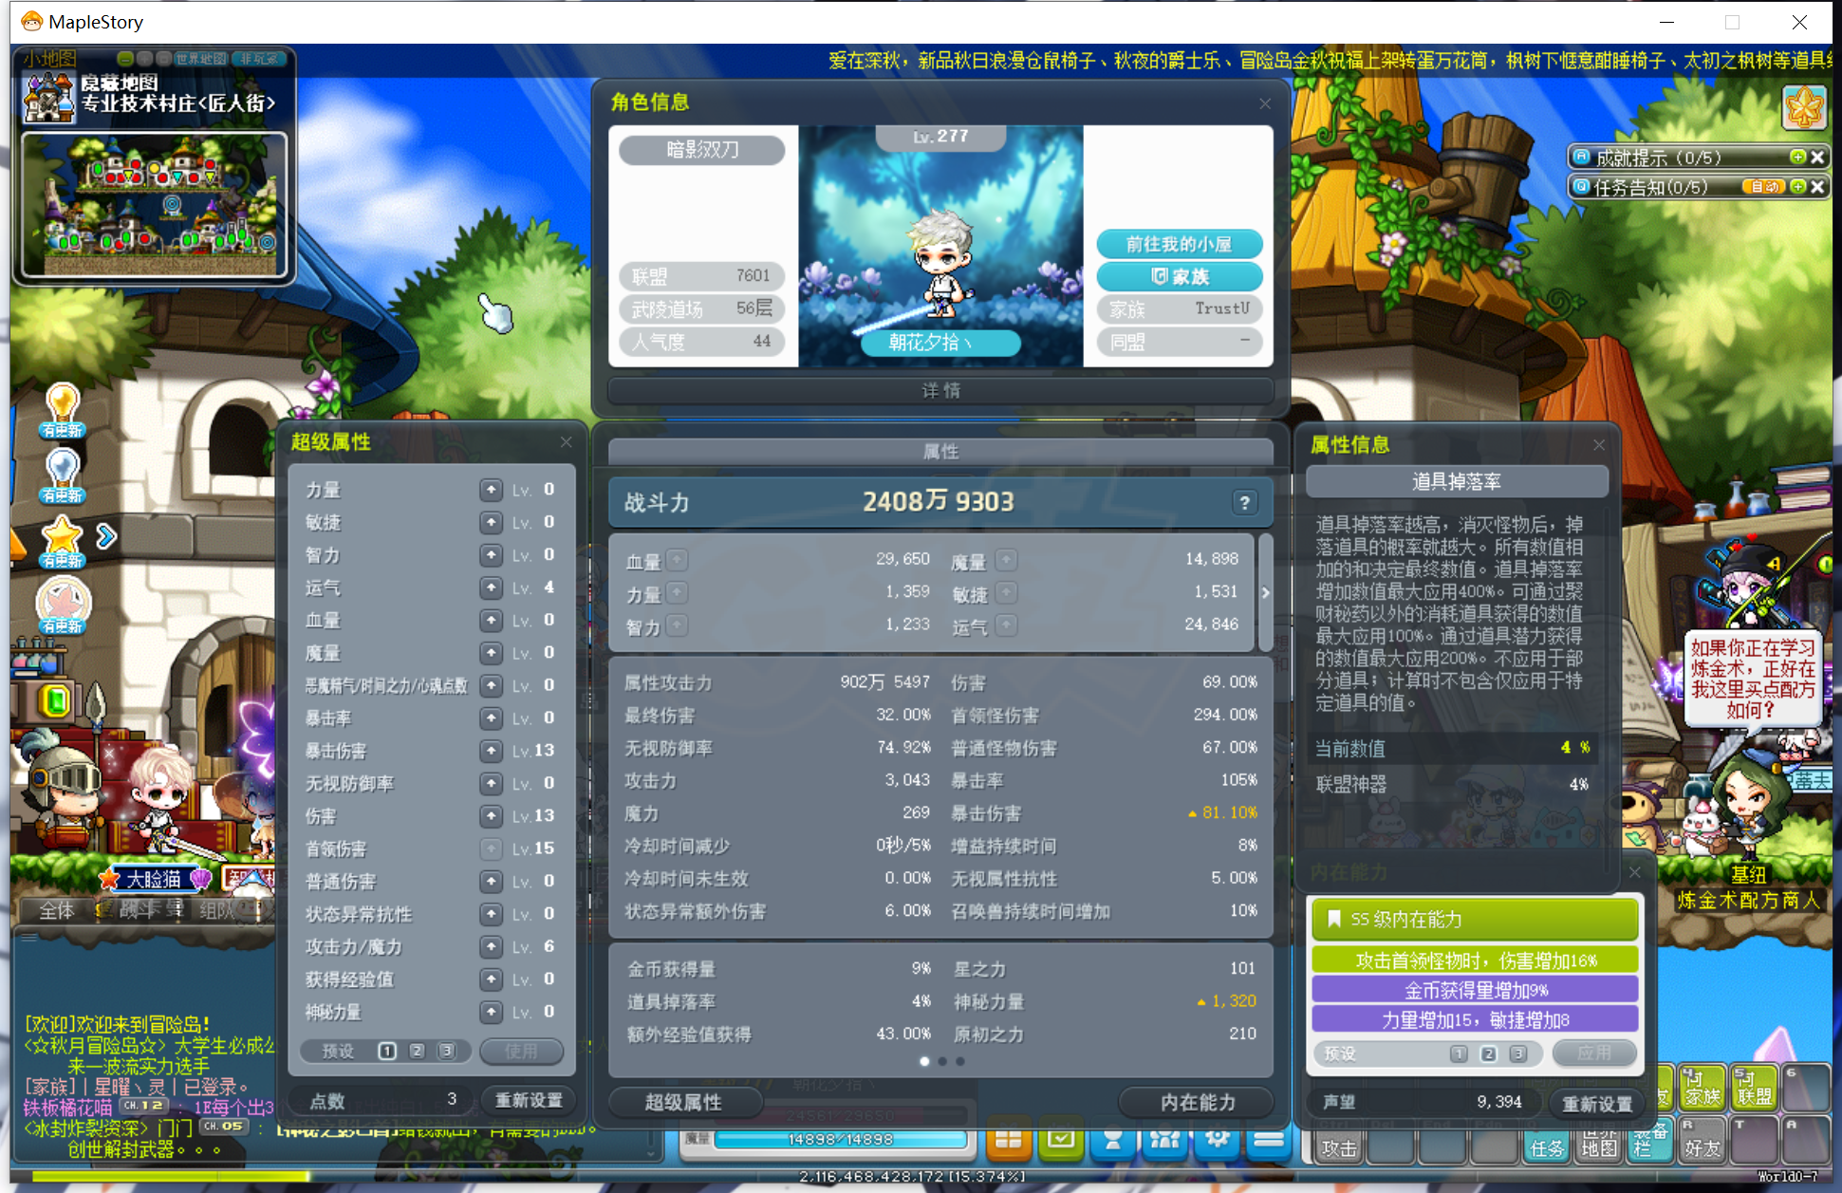
Task: Go to second stats page dot
Action: tap(942, 1061)
